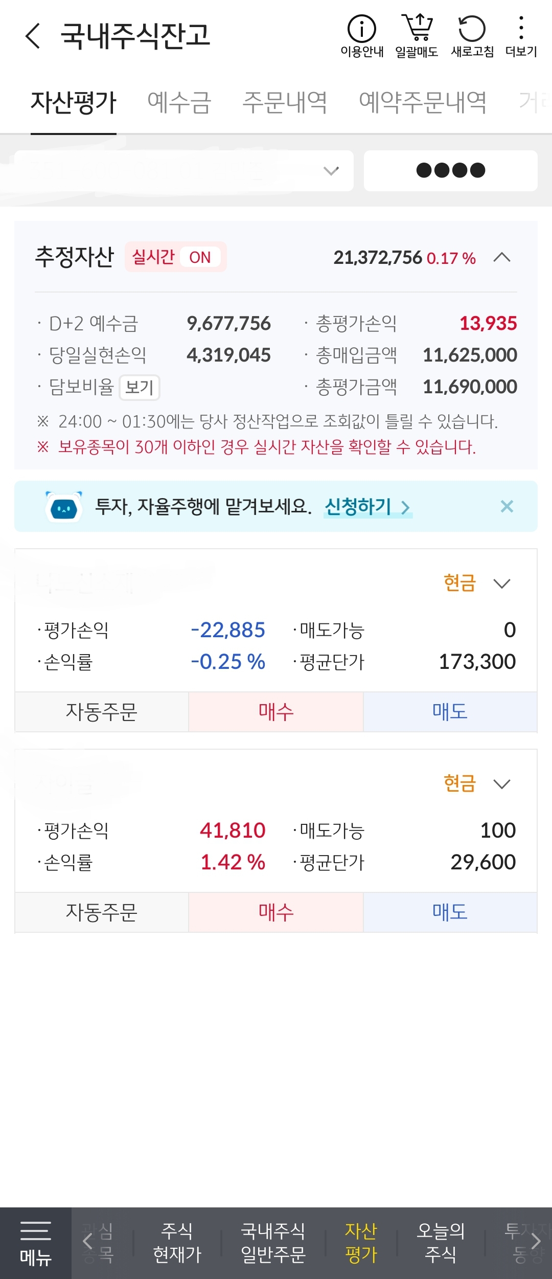Expand the first stock's 현금 details

pyautogui.click(x=502, y=584)
